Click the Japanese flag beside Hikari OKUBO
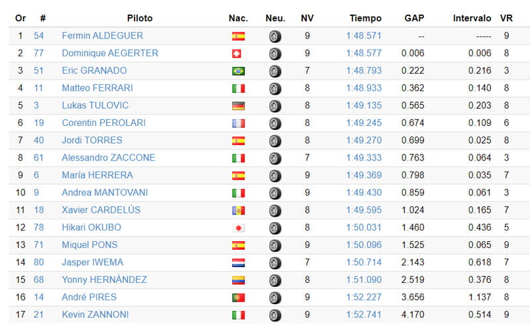 pyautogui.click(x=238, y=227)
